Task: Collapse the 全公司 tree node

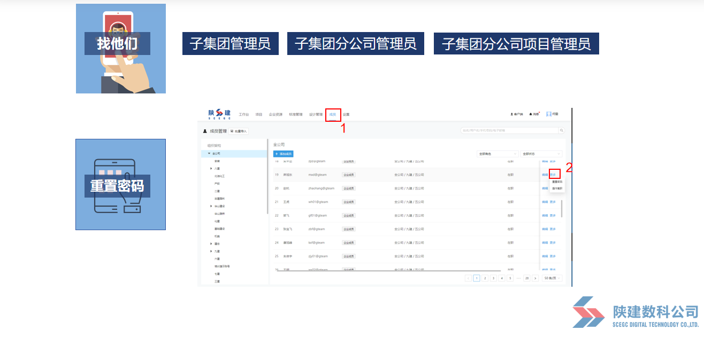Action: pyautogui.click(x=210, y=153)
